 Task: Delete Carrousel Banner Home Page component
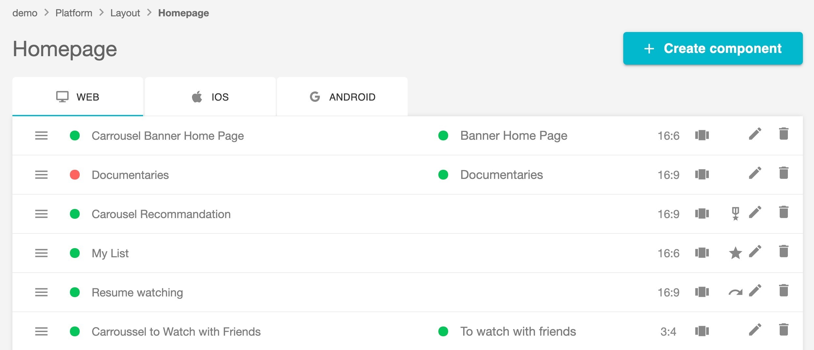(x=784, y=134)
